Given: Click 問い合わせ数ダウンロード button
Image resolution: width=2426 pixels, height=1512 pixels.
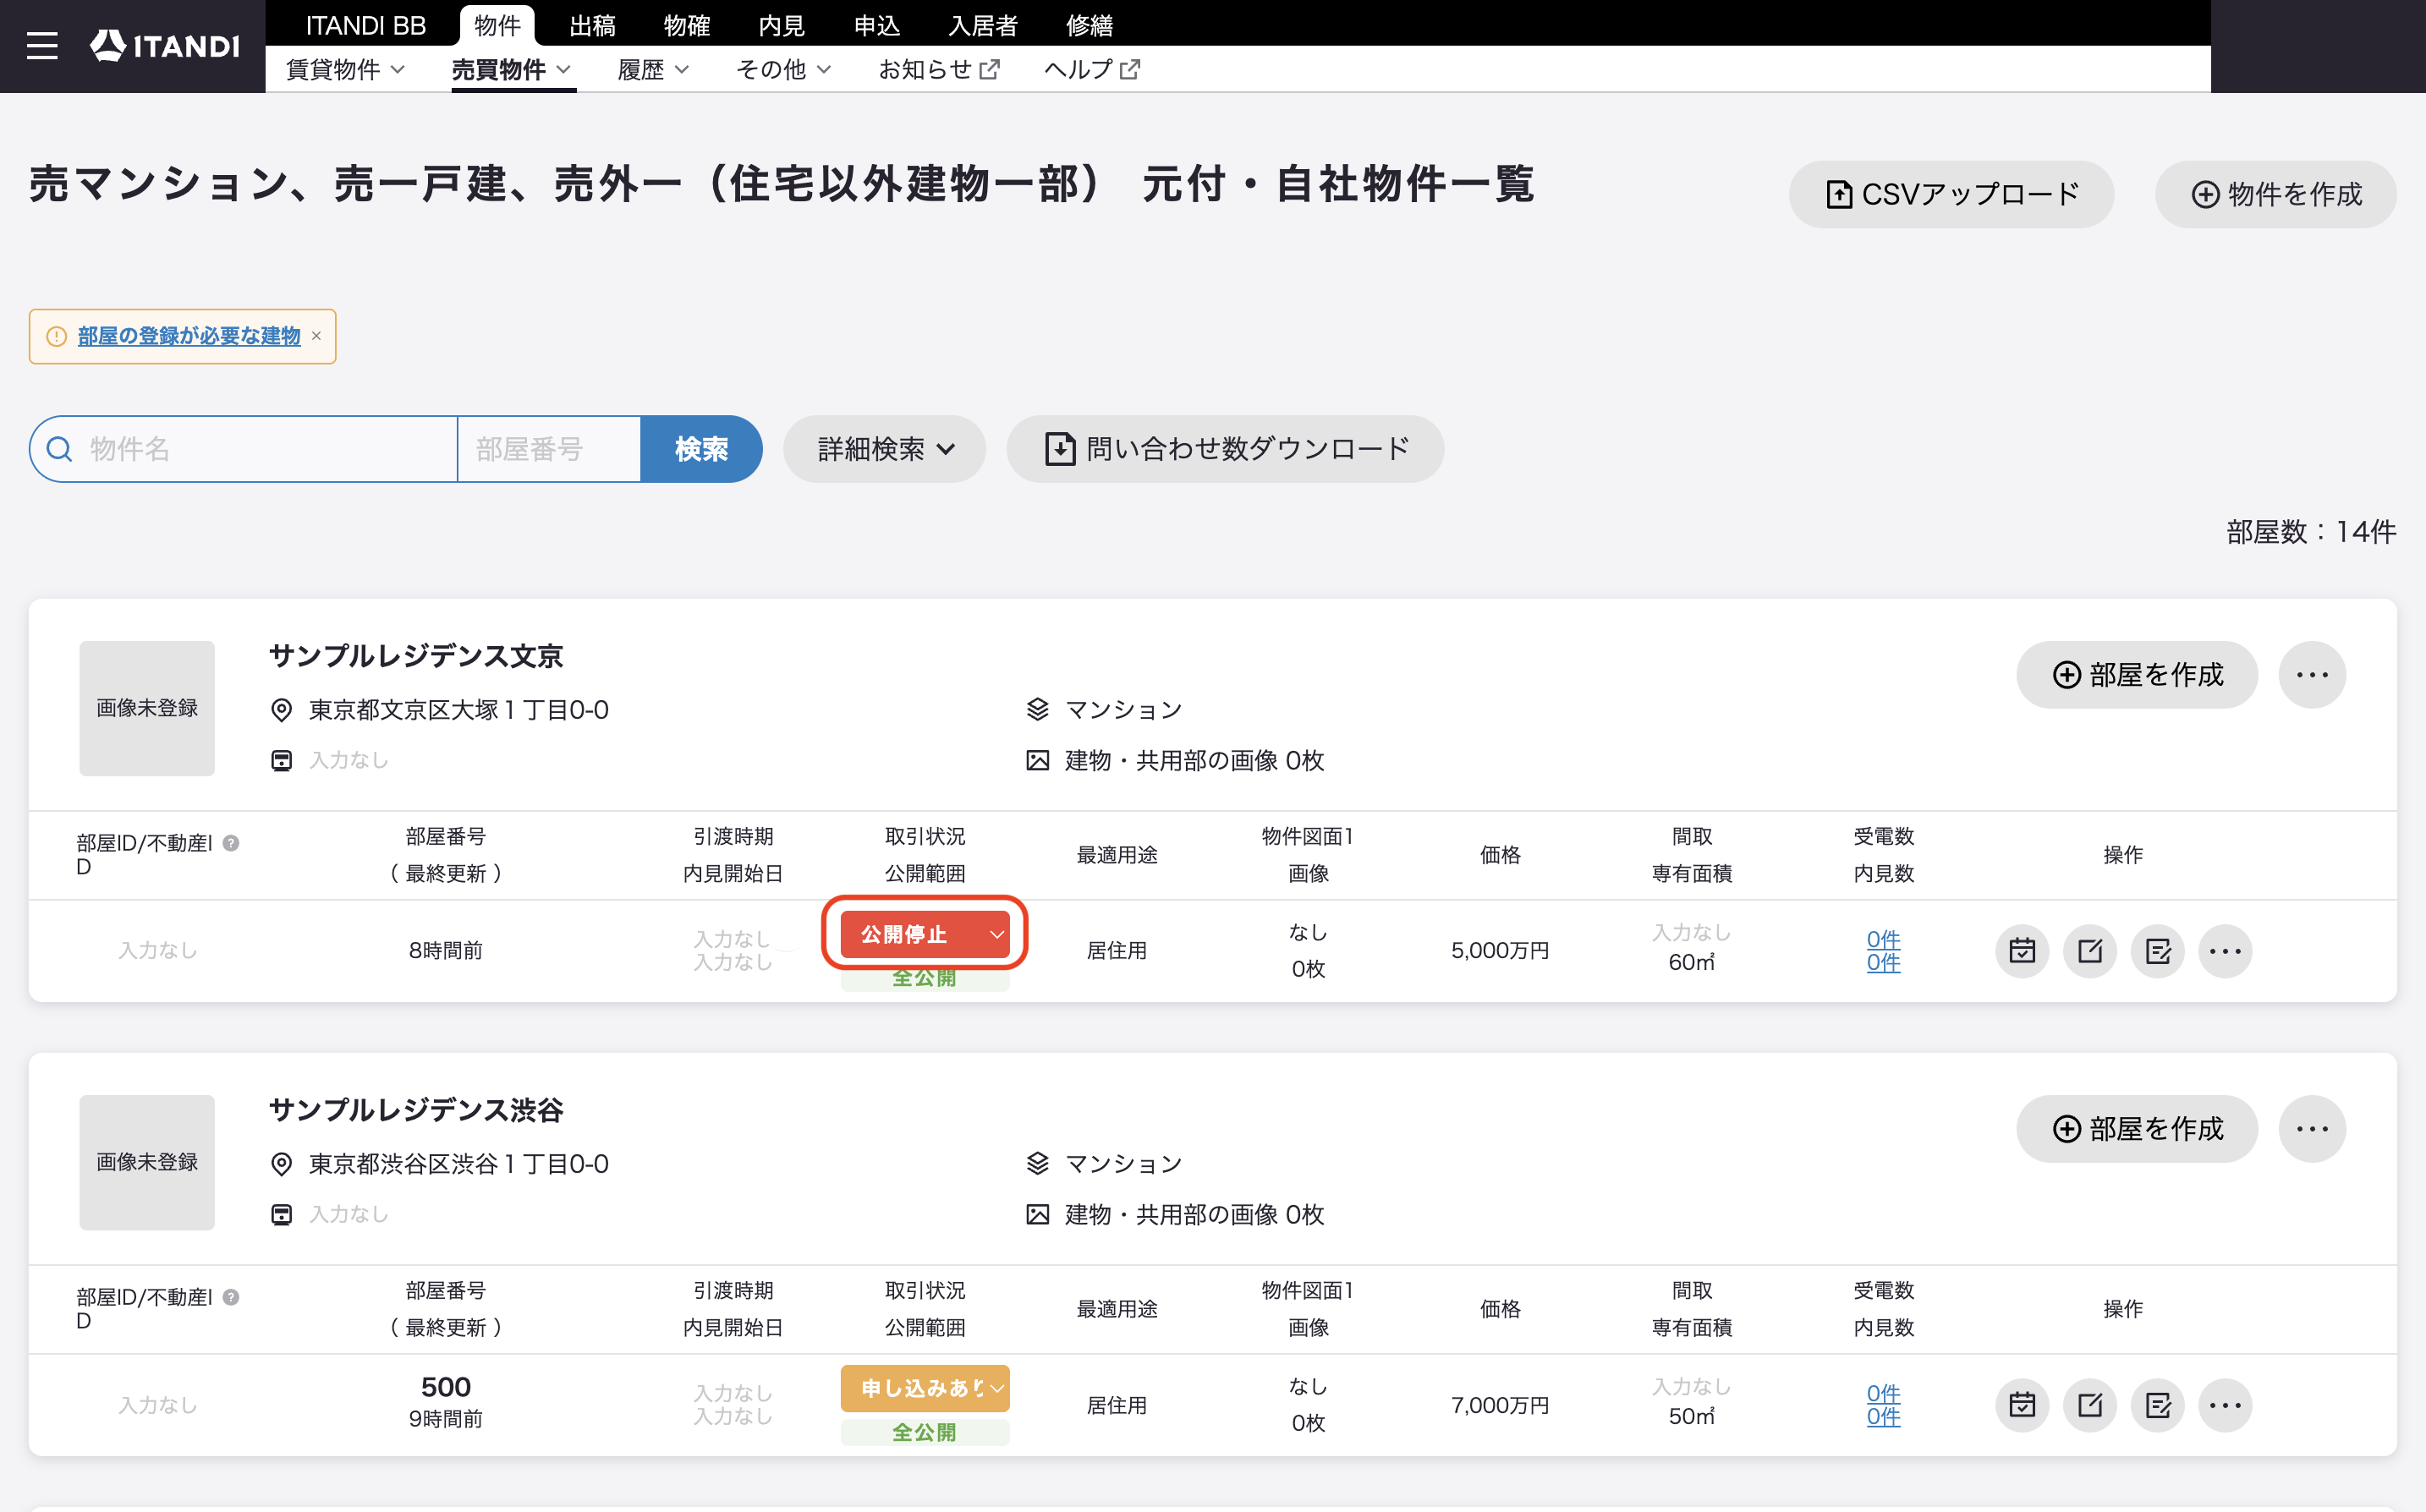Looking at the screenshot, I should pos(1225,449).
